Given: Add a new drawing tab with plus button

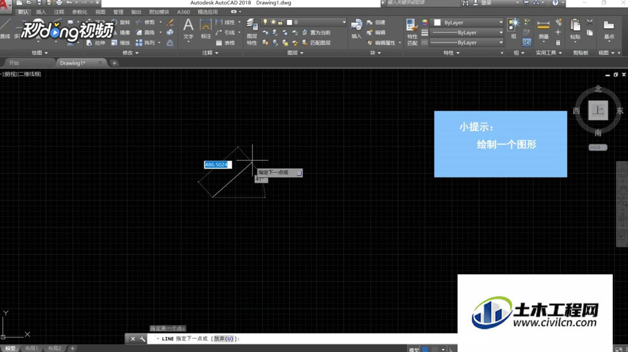Looking at the screenshot, I should [114, 63].
